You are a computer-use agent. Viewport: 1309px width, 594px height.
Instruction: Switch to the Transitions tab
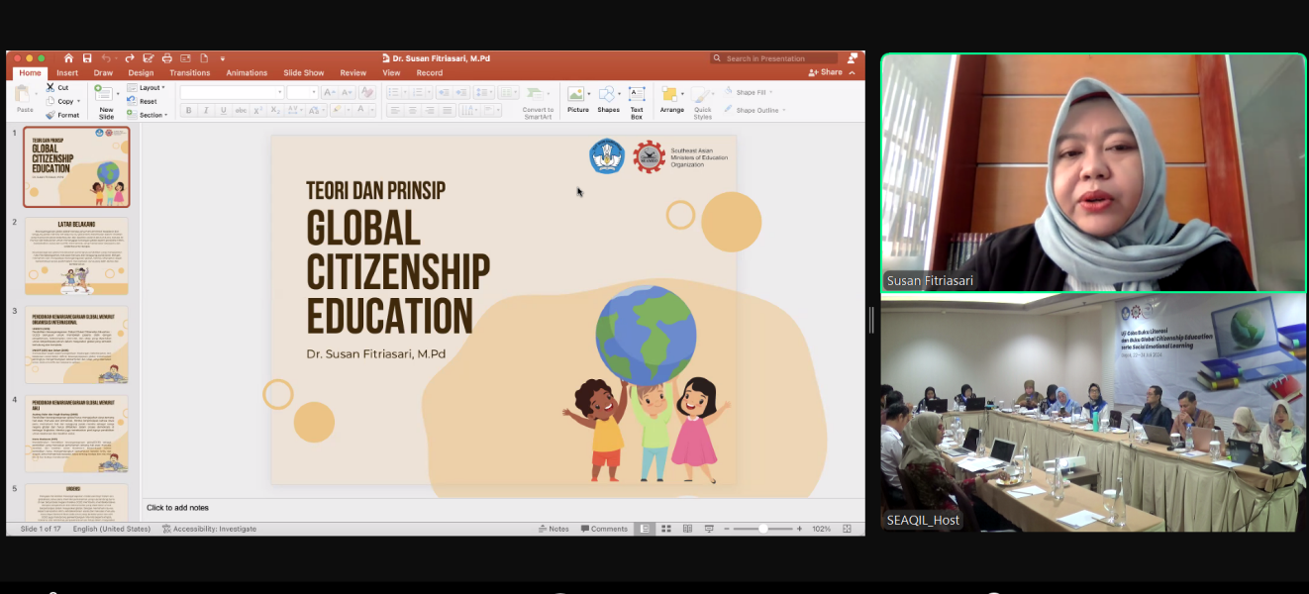point(190,73)
